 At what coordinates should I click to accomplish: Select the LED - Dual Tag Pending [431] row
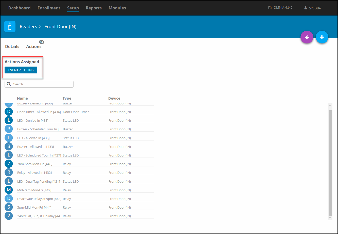pos(79,181)
